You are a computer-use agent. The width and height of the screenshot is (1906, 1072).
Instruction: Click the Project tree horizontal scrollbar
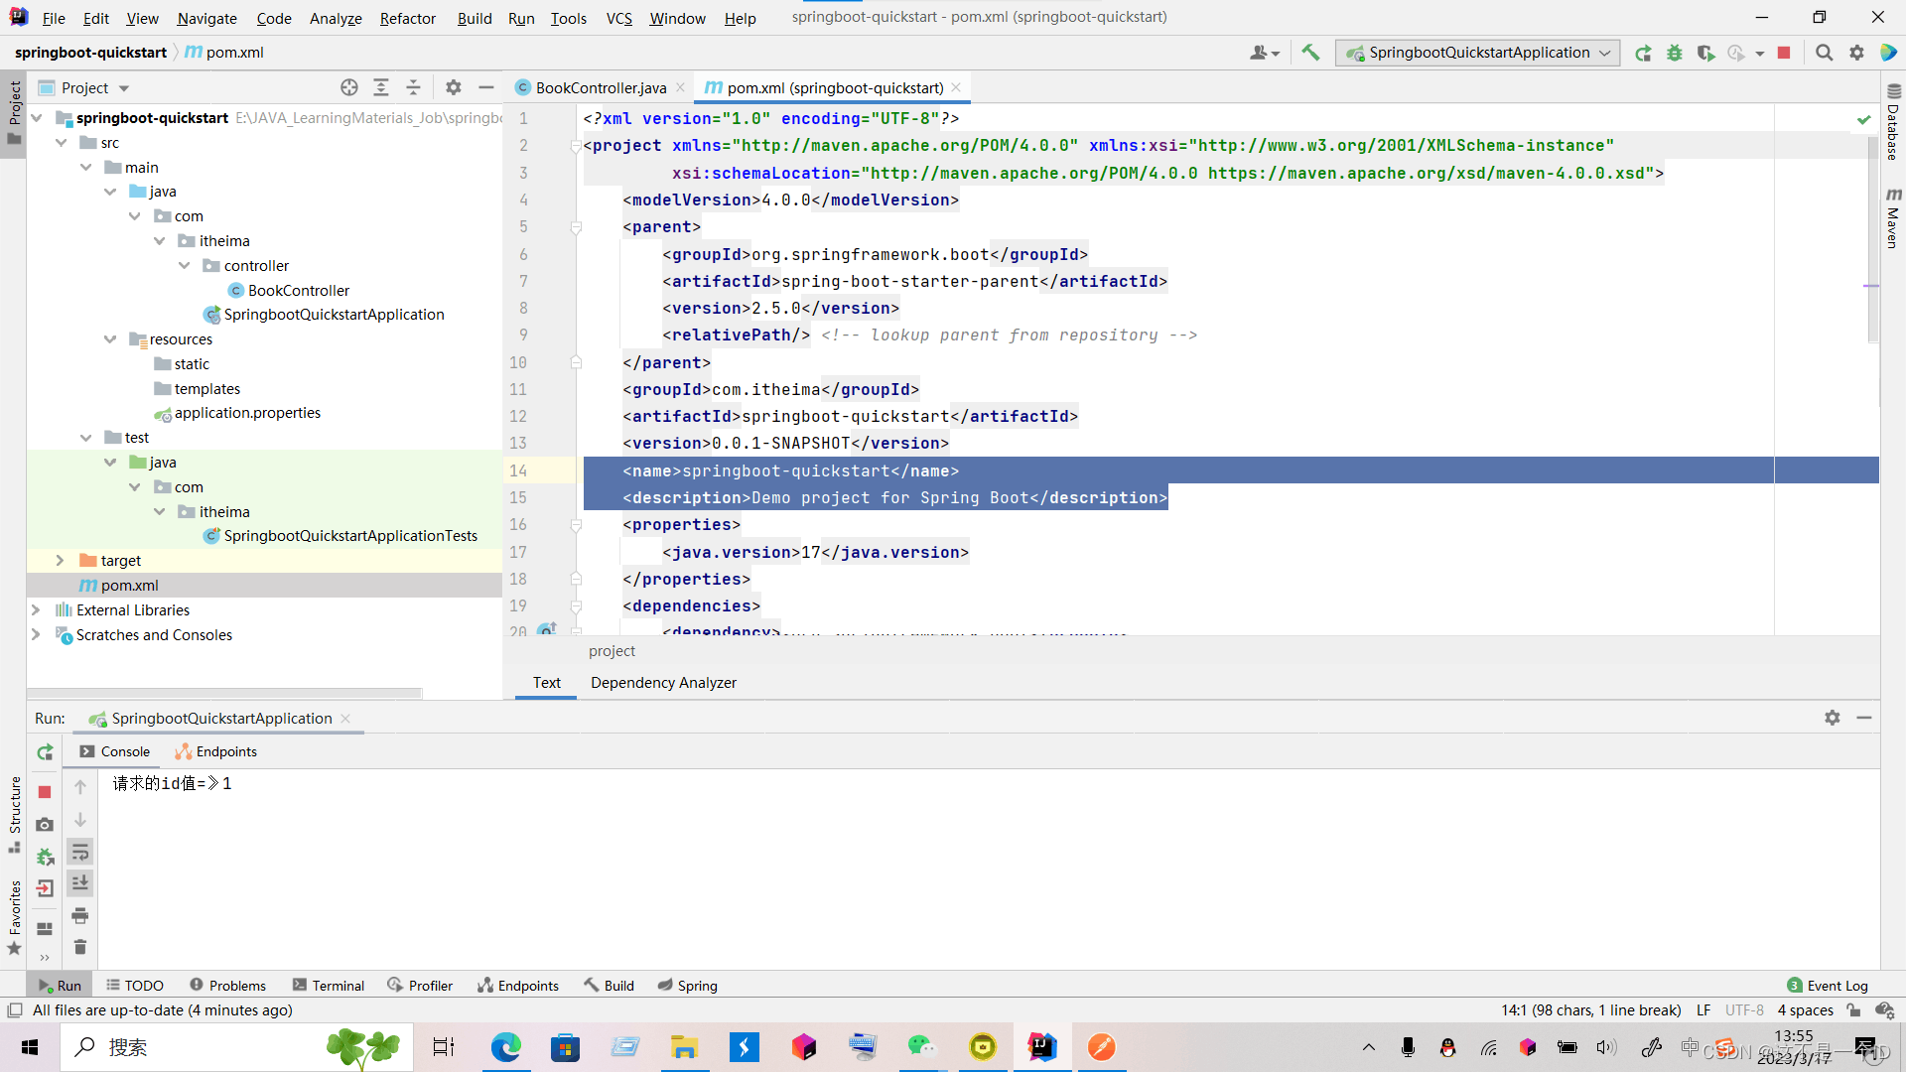(x=224, y=693)
